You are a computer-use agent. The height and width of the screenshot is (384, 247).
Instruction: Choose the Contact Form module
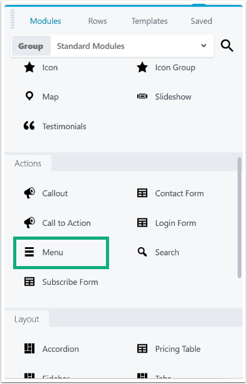171,193
